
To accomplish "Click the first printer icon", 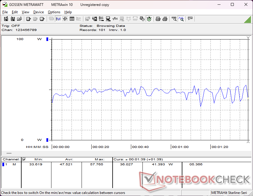I will point(158,19).
